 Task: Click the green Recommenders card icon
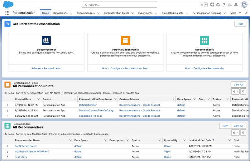204,41
